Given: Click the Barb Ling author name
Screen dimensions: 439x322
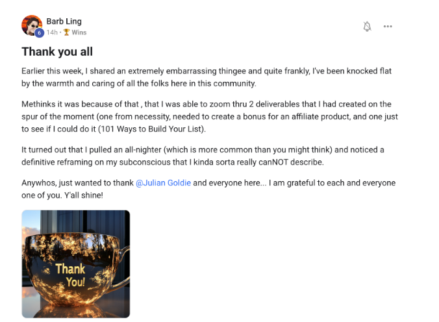Looking at the screenshot, I should pos(64,21).
